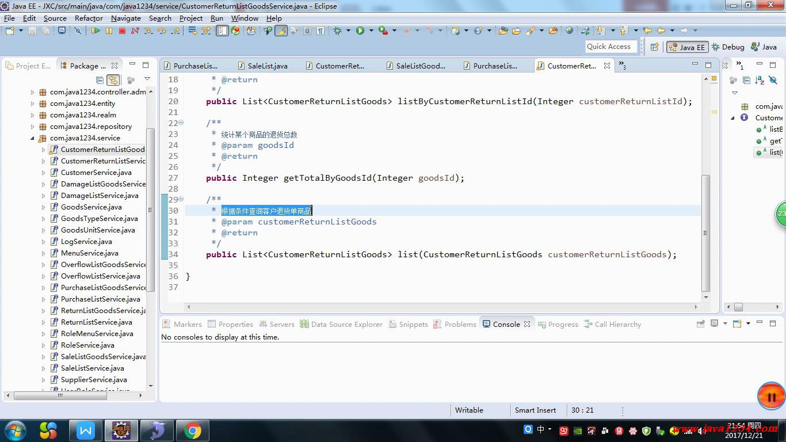The height and width of the screenshot is (442, 786).
Task: Click the Save toolbar icon
Action: click(x=32, y=31)
